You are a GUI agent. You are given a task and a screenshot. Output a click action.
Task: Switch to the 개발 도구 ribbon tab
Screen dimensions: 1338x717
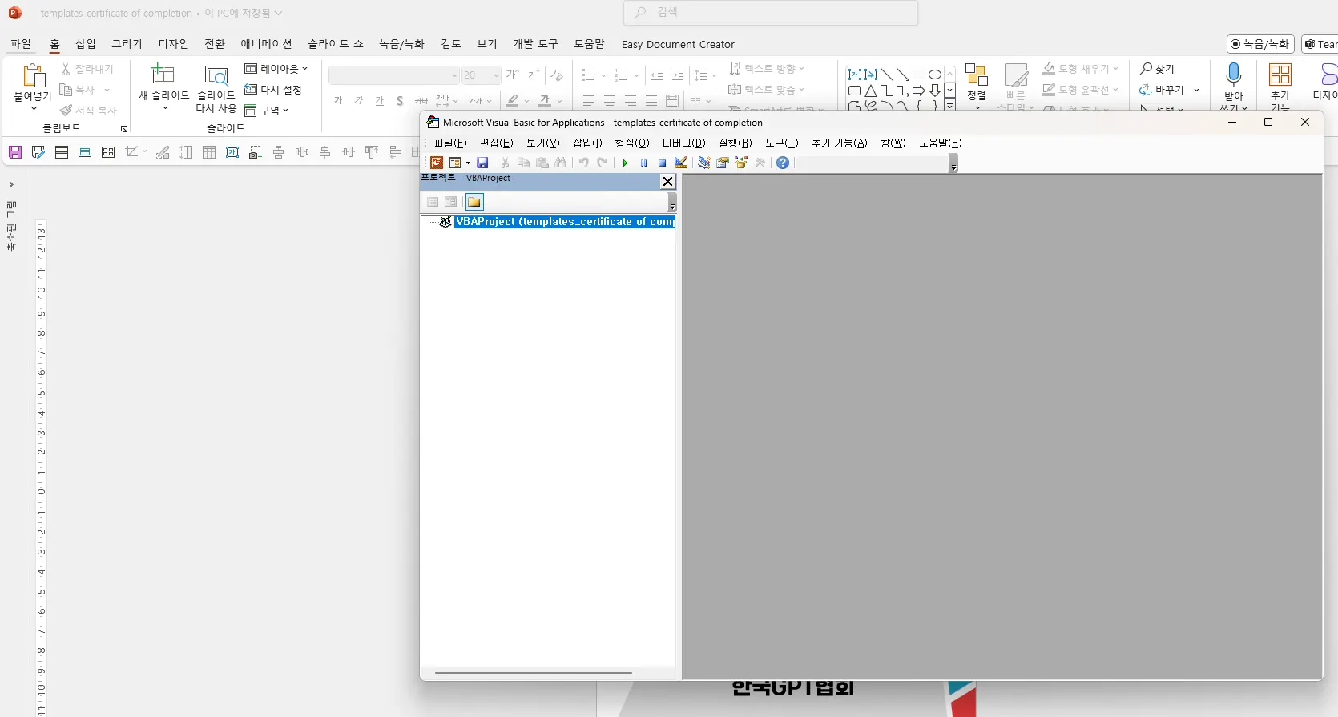pos(535,44)
